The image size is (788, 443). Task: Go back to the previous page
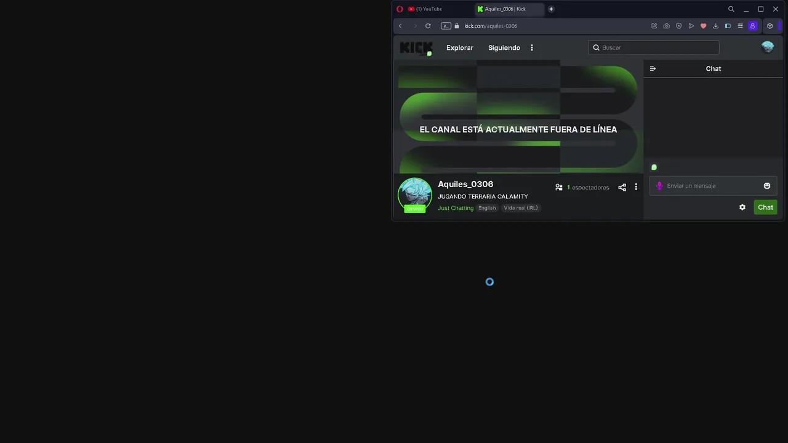click(x=400, y=26)
